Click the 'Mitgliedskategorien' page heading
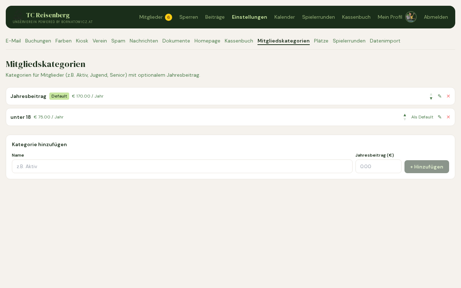461x288 pixels. (x=45, y=64)
